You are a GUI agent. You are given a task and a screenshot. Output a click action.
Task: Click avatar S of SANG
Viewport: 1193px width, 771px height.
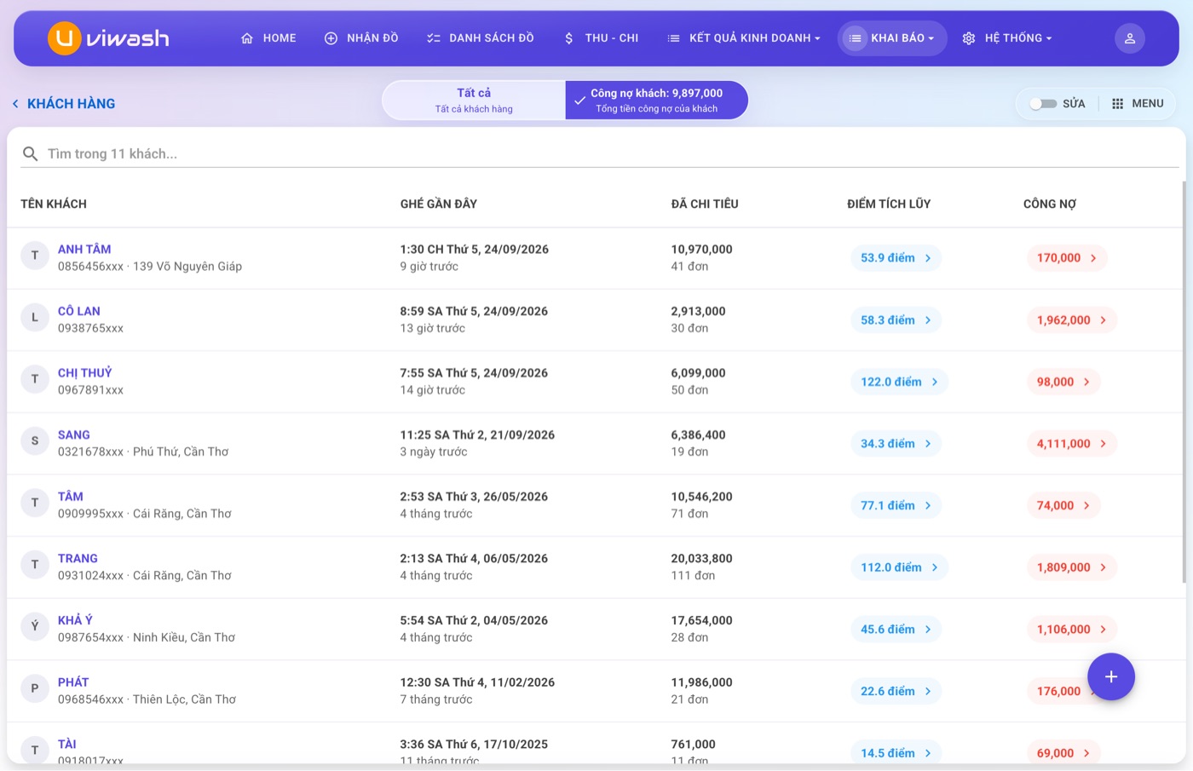(x=35, y=440)
